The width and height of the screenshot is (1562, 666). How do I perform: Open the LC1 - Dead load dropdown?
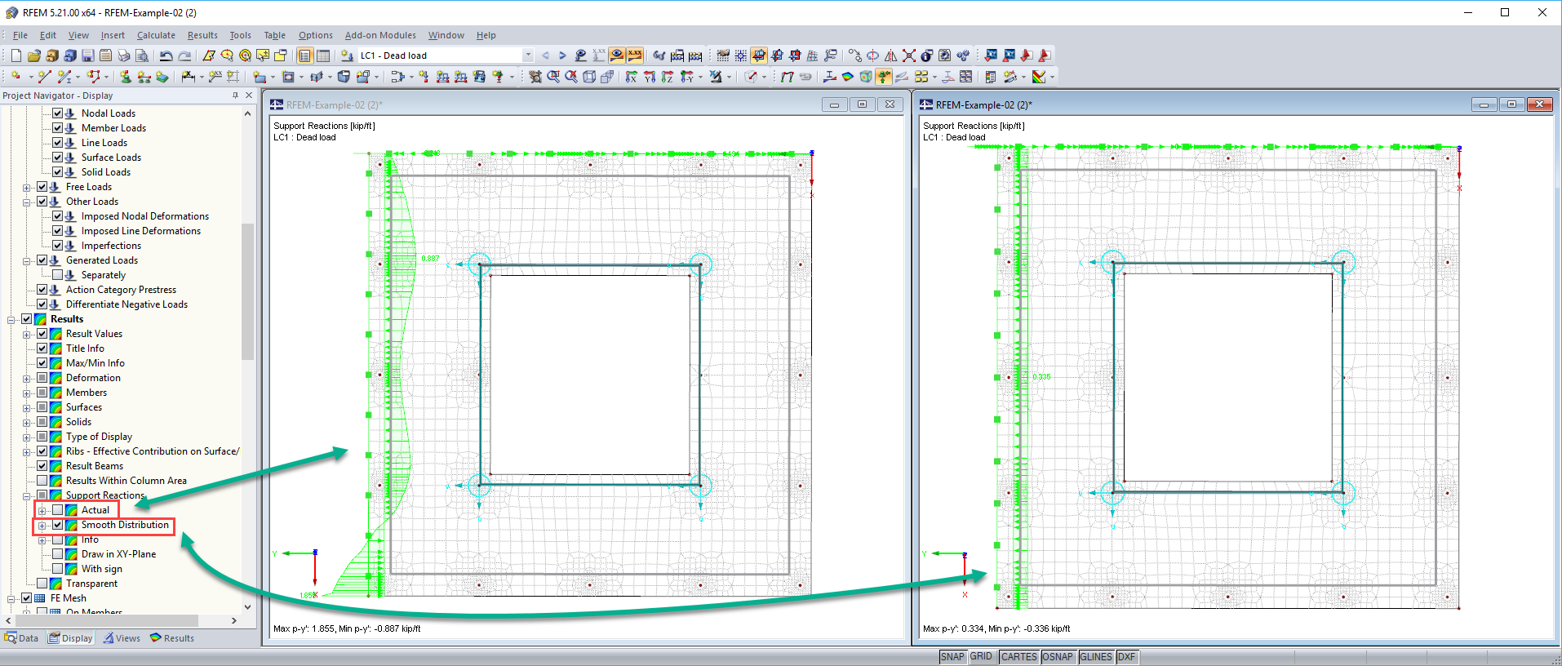tap(528, 55)
